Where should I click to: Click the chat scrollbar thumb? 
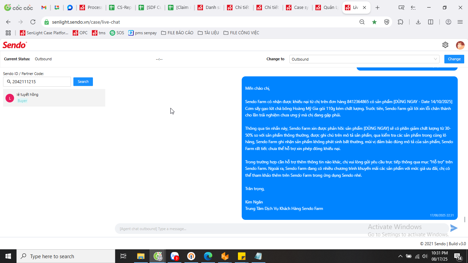[x=465, y=219]
